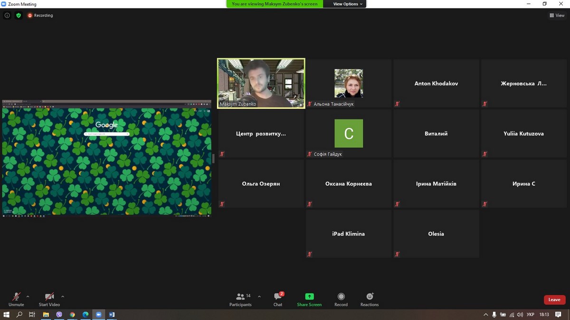This screenshot has height=320, width=570.
Task: Select Maksym Zubenko's video tile
Action: [261, 83]
